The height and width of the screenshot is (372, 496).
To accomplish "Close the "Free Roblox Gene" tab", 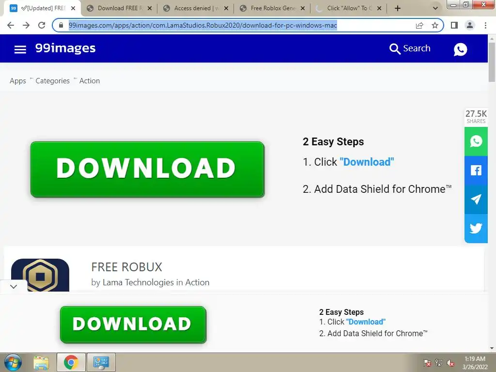I will point(303,9).
